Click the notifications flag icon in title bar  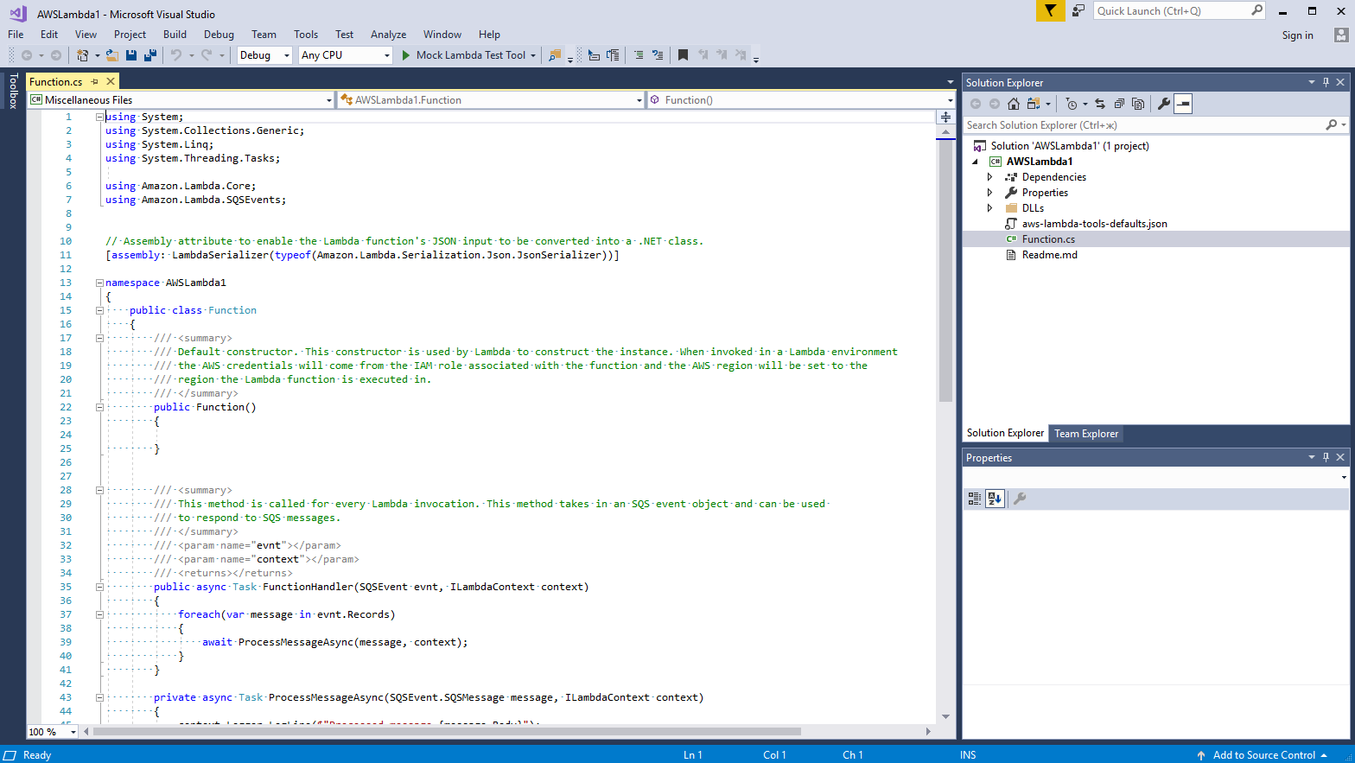(x=1050, y=10)
